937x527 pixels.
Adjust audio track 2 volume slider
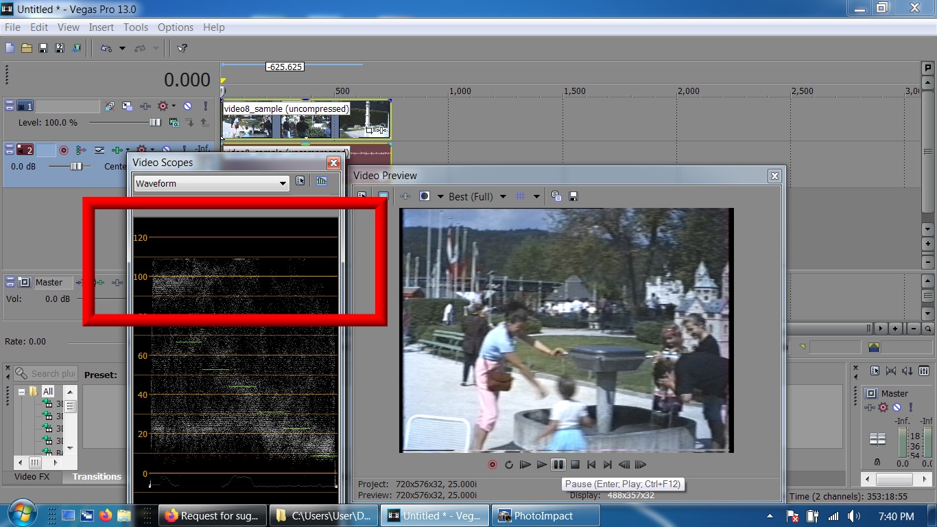click(x=76, y=166)
